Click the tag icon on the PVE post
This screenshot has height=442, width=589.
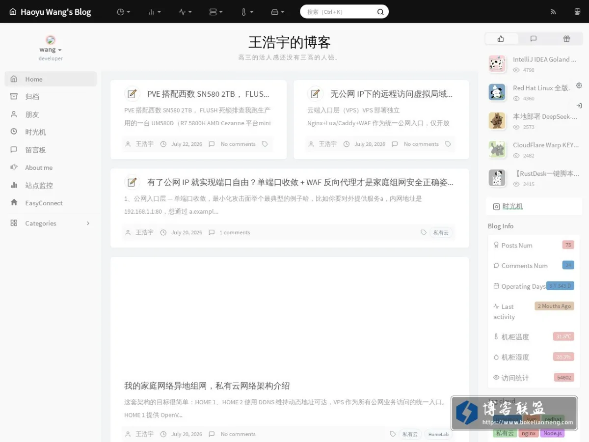[x=265, y=144]
